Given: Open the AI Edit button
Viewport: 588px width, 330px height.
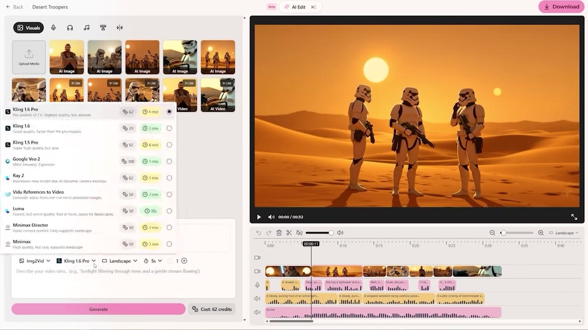Looking at the screenshot, I should [x=300, y=7].
